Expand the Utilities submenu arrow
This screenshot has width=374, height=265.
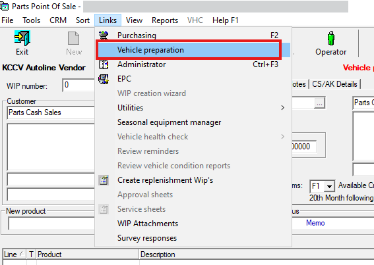coord(283,108)
